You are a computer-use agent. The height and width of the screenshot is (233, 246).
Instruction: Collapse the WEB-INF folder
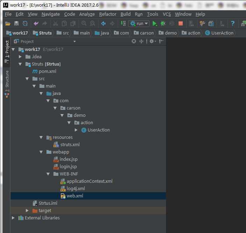(48, 174)
